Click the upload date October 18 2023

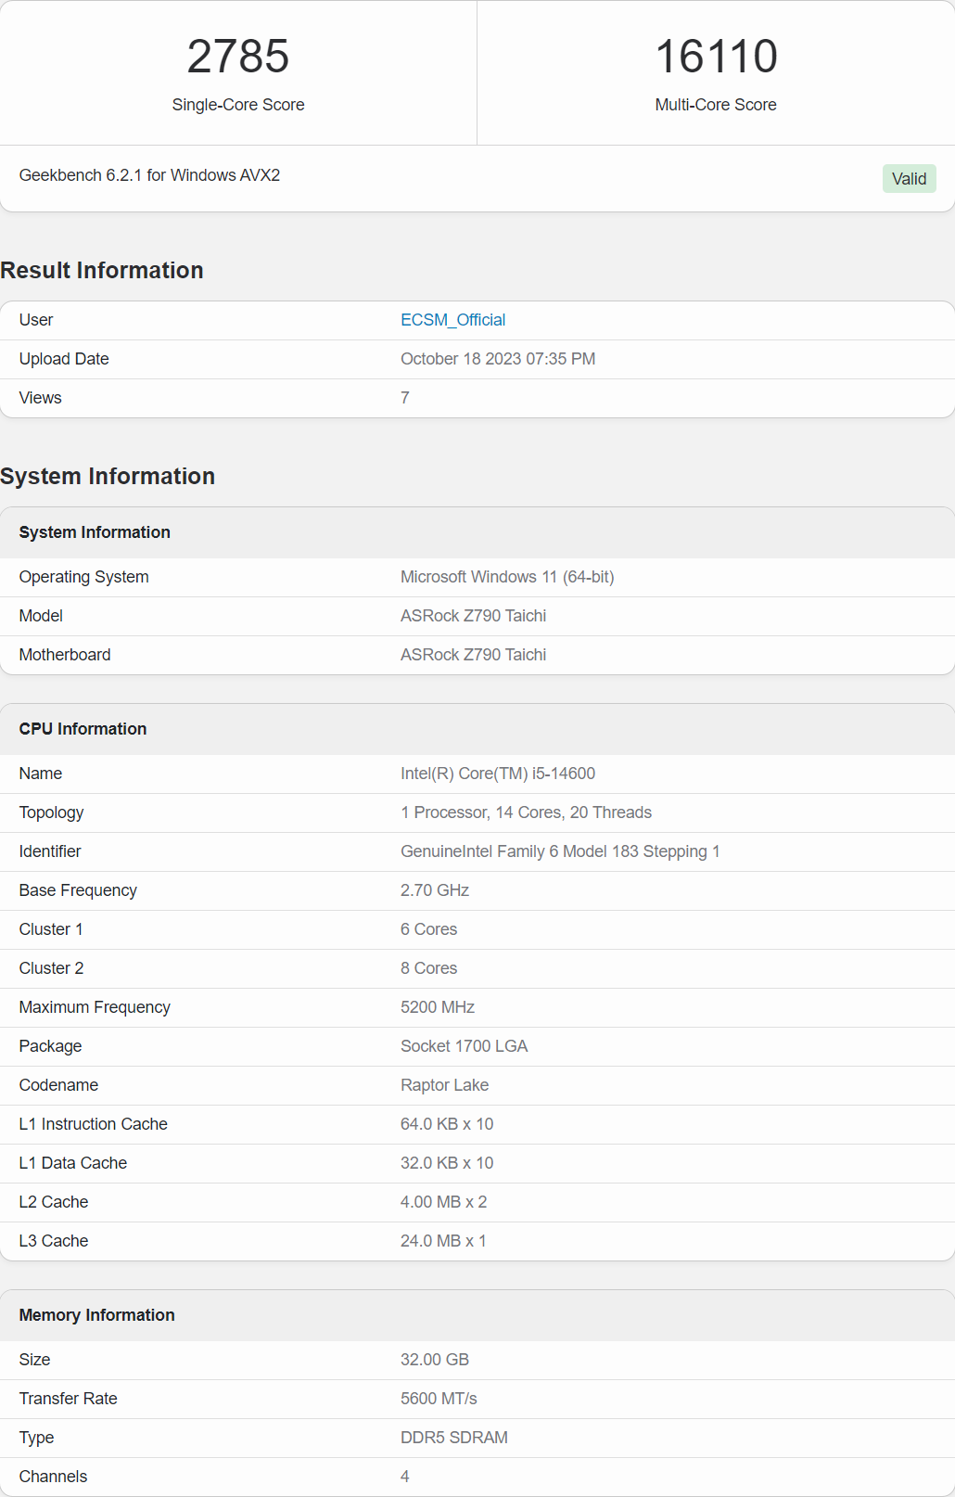(497, 359)
